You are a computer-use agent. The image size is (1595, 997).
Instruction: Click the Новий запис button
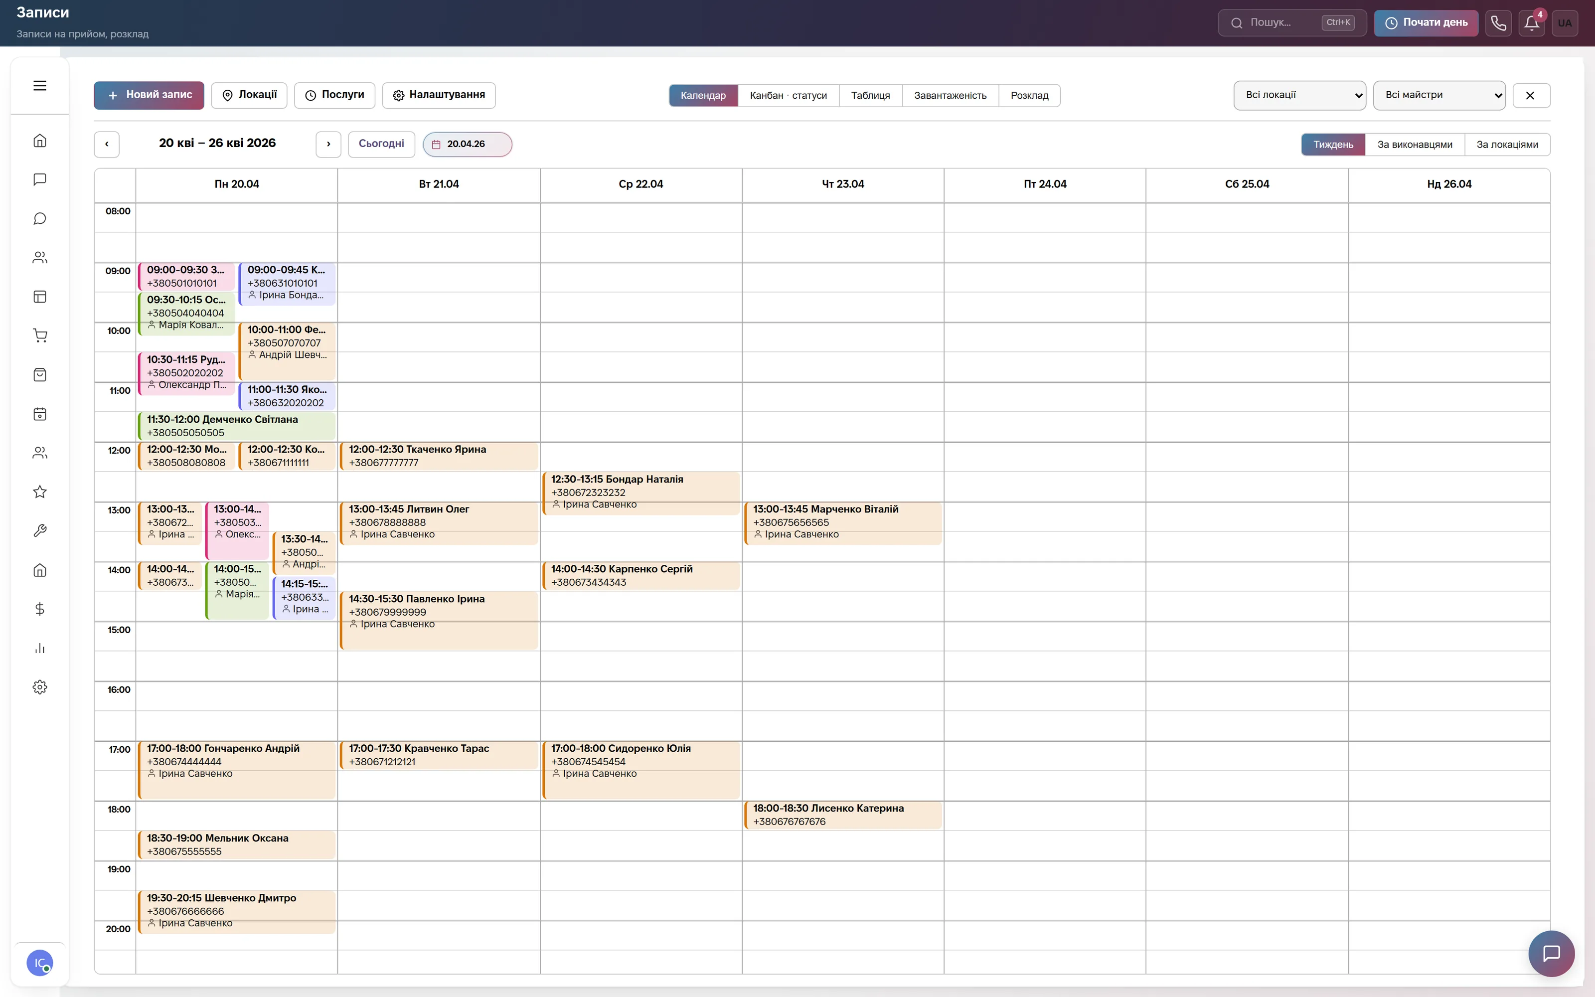pyautogui.click(x=149, y=95)
